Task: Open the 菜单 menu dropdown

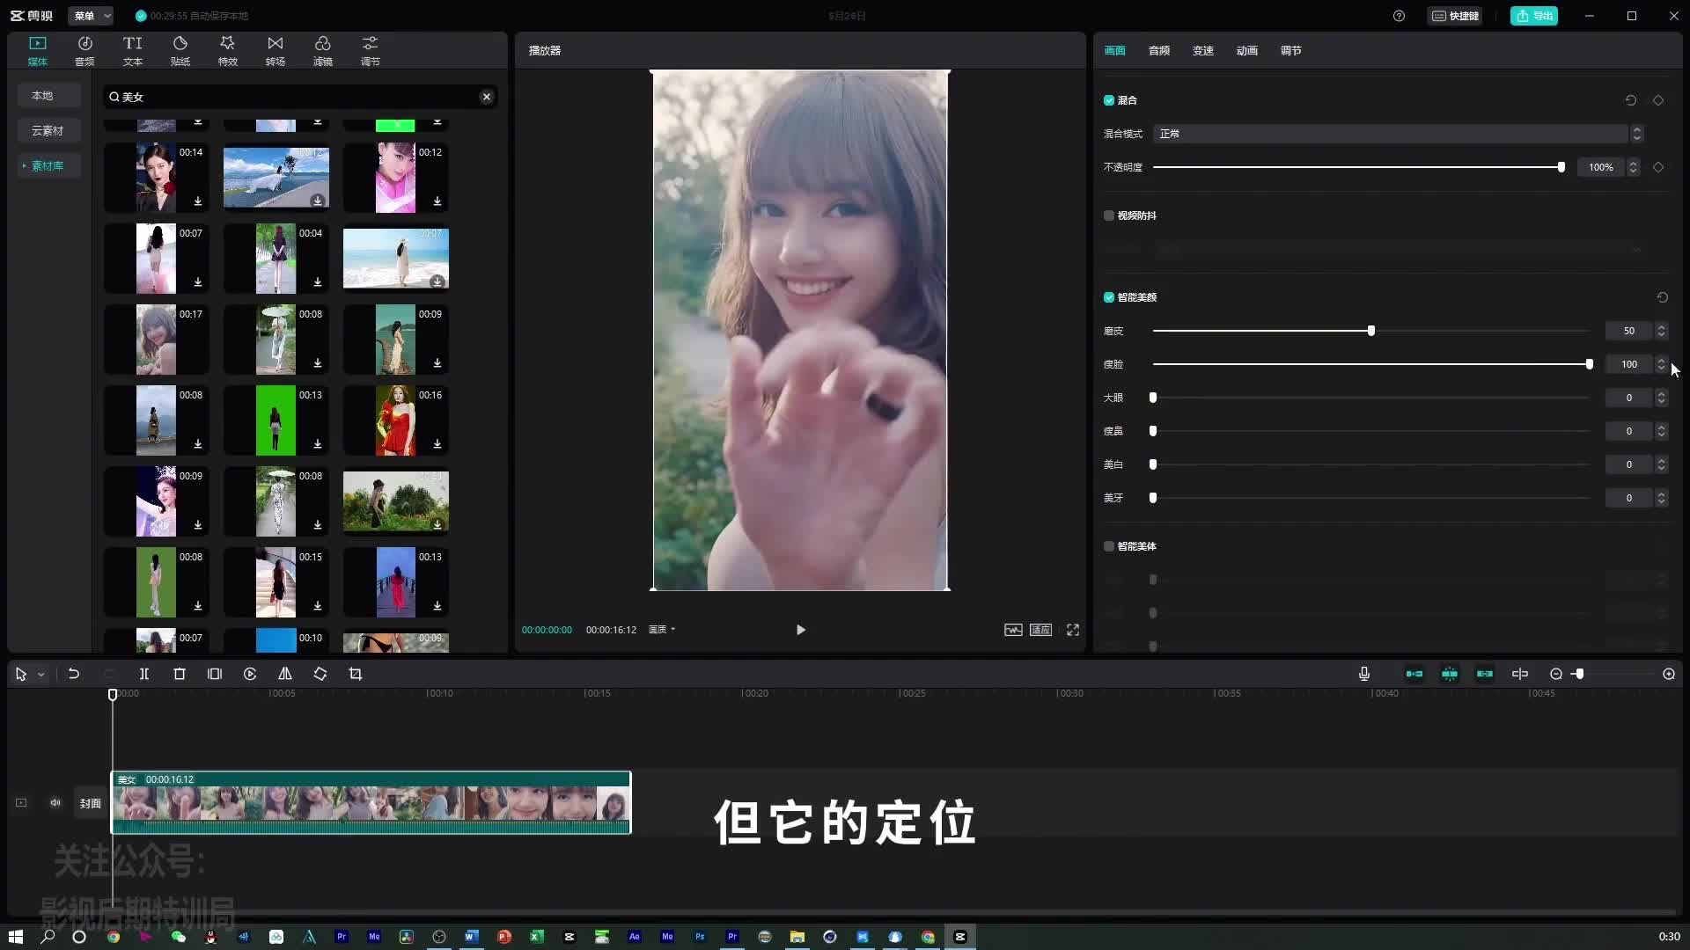Action: point(92,16)
